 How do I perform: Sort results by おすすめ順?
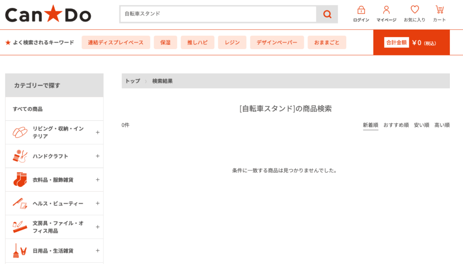(x=396, y=125)
